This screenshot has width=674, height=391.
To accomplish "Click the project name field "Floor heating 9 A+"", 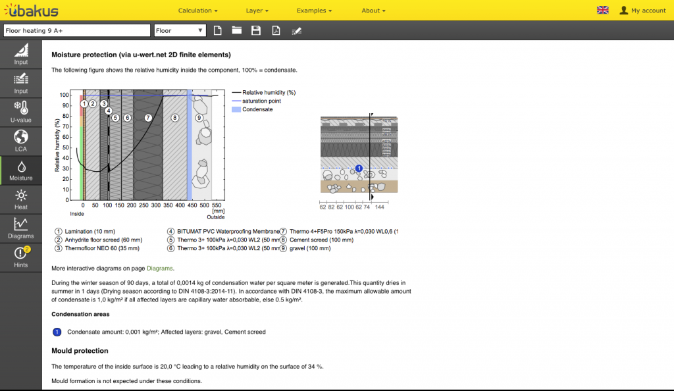I will pos(77,31).
